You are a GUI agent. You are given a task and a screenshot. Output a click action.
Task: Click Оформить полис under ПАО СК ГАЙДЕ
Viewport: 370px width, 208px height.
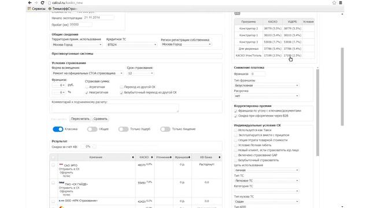(x=66, y=193)
